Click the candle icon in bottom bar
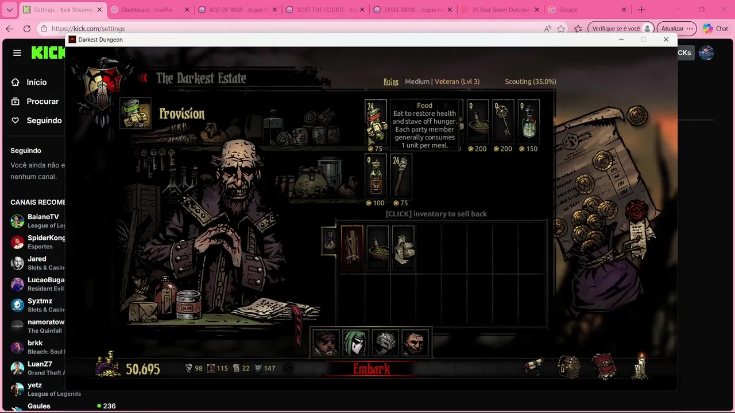Image resolution: width=735 pixels, height=413 pixels. point(640,366)
